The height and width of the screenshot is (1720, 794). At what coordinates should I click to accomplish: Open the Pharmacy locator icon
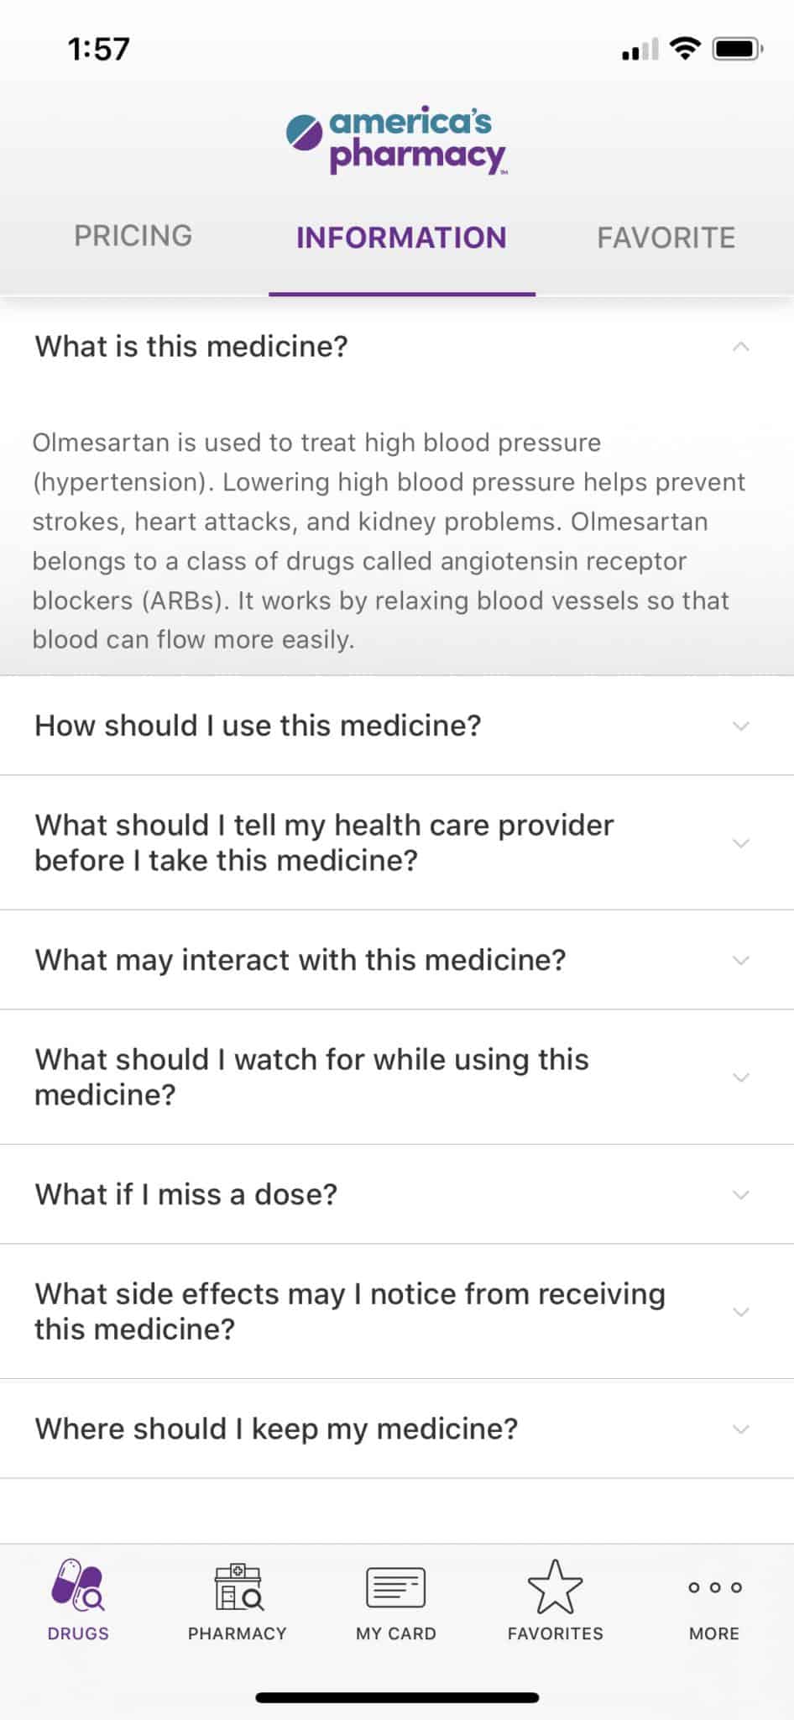coord(238,1586)
